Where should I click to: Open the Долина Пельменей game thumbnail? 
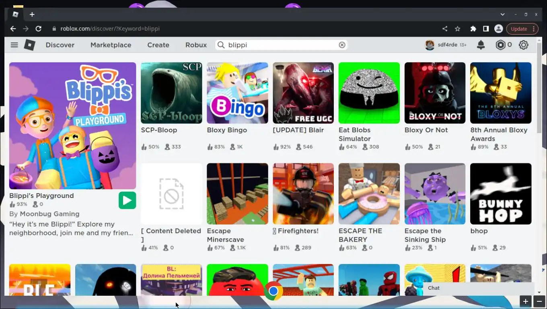(x=171, y=280)
